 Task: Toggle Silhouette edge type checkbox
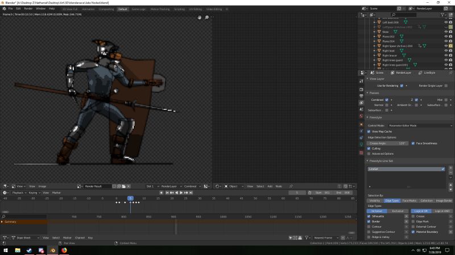369,216
